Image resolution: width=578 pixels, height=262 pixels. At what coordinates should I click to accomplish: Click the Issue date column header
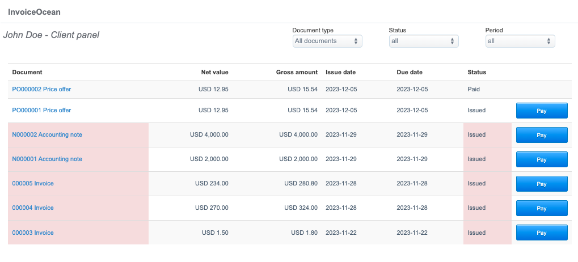pos(340,72)
